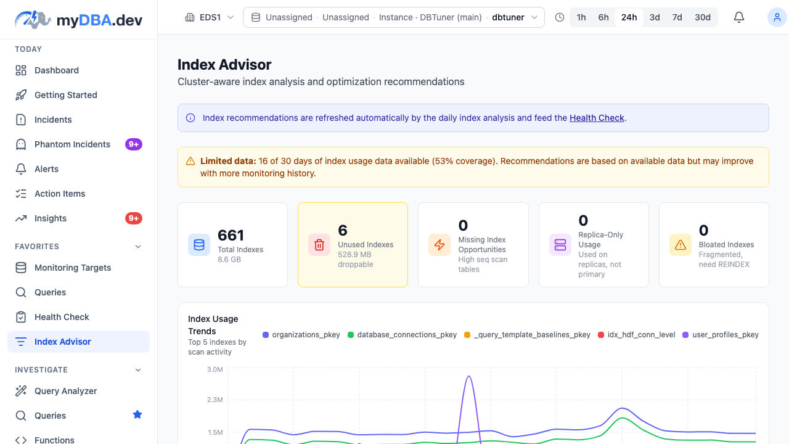Image resolution: width=789 pixels, height=444 pixels.
Task: Click the Health Check clipboard icon
Action: tap(21, 317)
